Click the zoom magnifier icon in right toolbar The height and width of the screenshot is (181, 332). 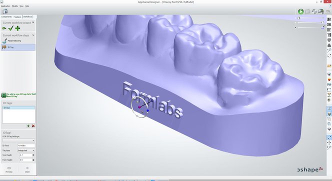click(x=329, y=147)
